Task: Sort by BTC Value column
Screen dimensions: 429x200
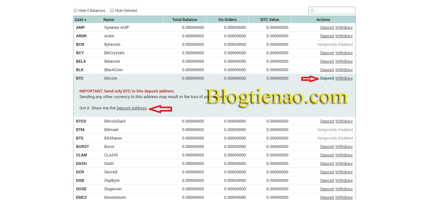Action: [x=269, y=19]
